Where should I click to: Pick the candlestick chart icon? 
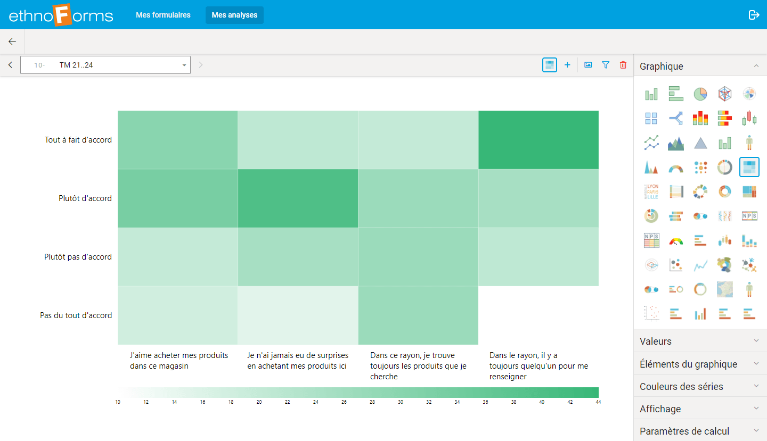tap(749, 118)
